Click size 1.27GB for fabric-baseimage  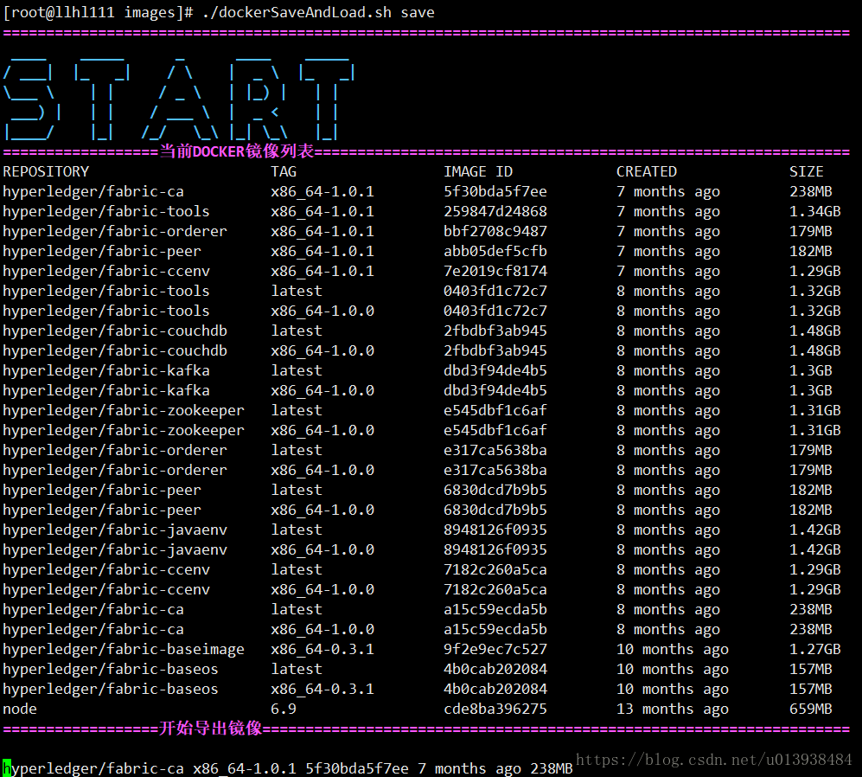pyautogui.click(x=814, y=649)
